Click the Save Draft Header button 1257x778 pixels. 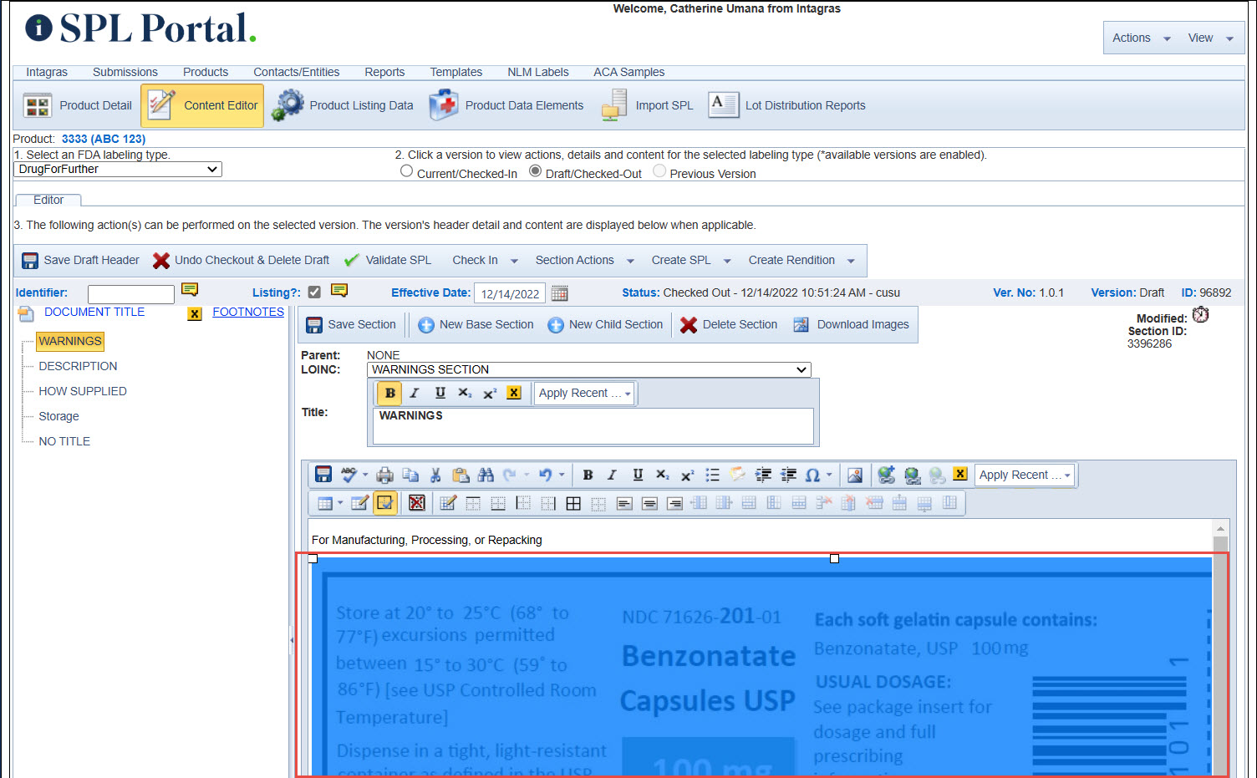[x=81, y=260]
